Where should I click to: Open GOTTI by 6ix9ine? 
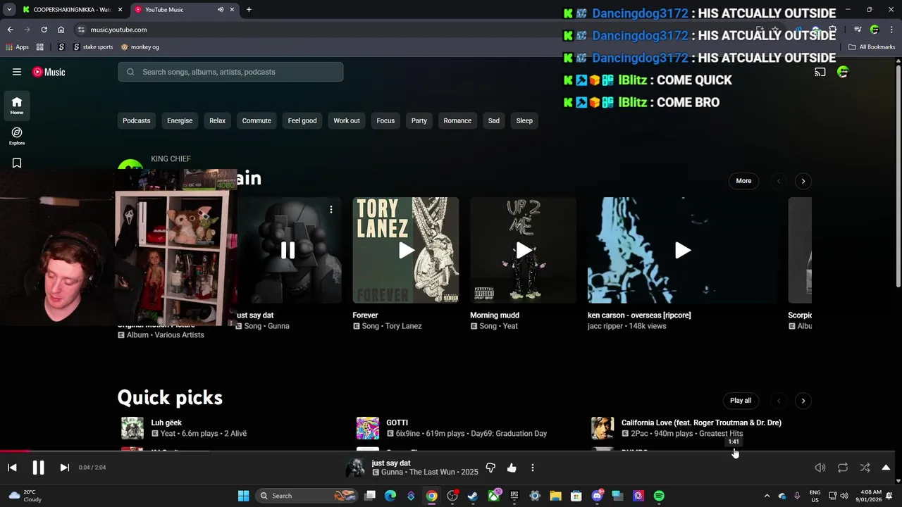tap(397, 423)
